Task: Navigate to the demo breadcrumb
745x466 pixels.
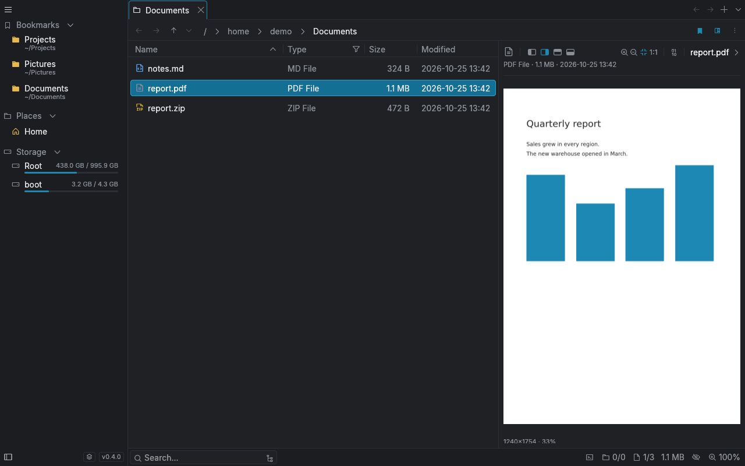Action: (x=281, y=31)
